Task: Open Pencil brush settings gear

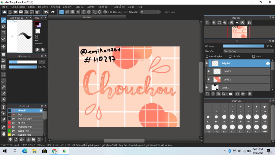Action: (41, 111)
